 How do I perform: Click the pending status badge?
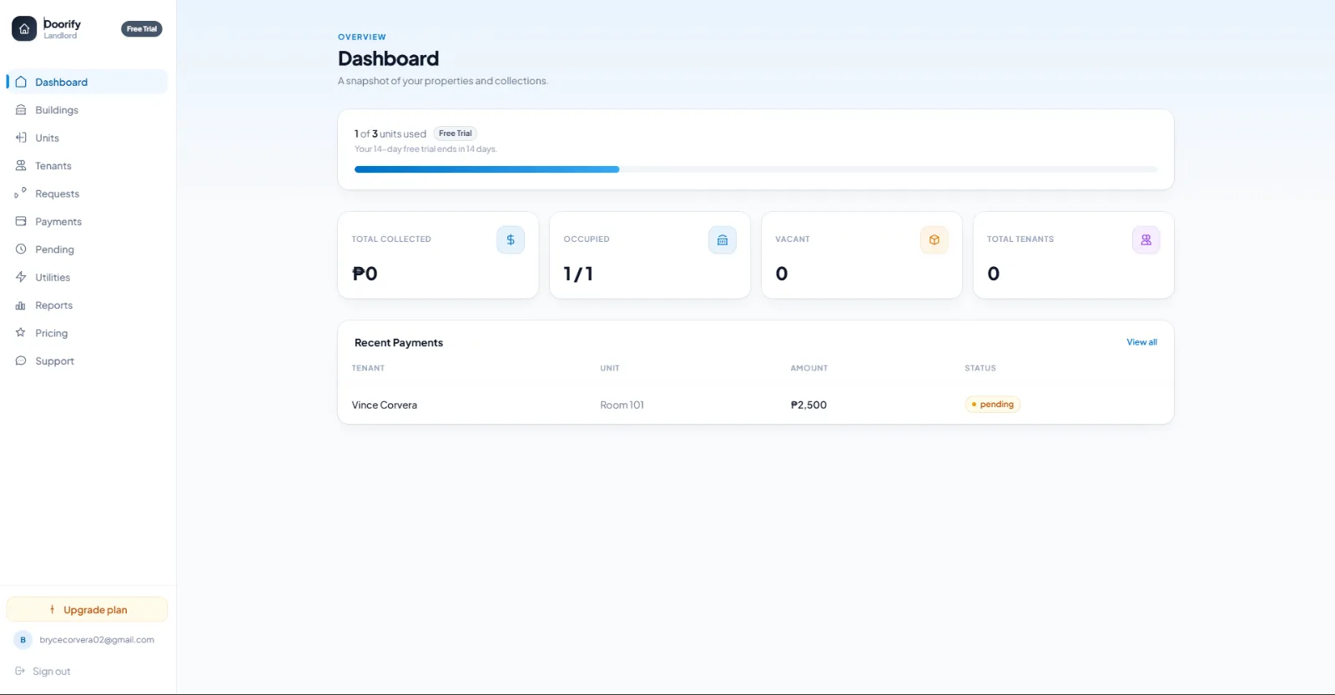(x=992, y=405)
